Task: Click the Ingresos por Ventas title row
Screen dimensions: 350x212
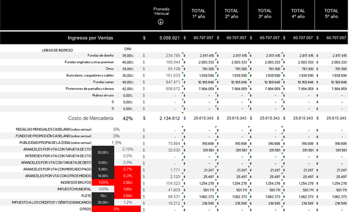Action: tap(91, 37)
